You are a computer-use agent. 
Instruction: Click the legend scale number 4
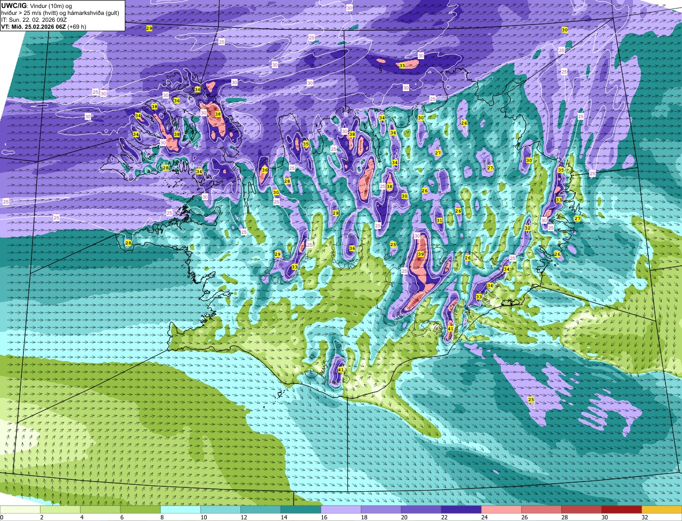click(x=81, y=517)
